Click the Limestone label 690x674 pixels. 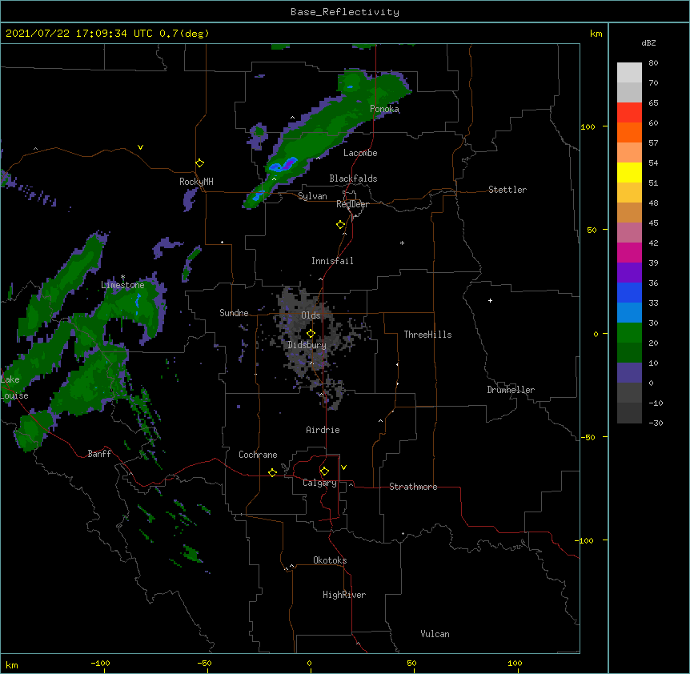[x=122, y=285]
